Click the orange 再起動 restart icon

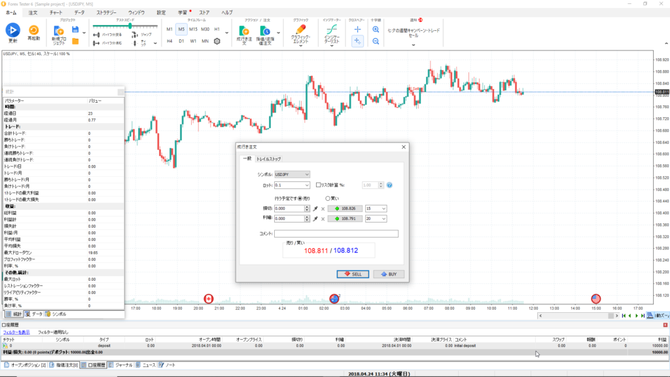pyautogui.click(x=33, y=30)
